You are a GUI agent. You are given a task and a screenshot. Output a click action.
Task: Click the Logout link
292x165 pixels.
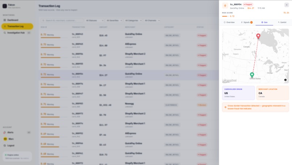coord(11,145)
